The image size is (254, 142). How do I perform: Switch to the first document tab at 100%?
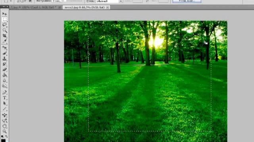34,7
